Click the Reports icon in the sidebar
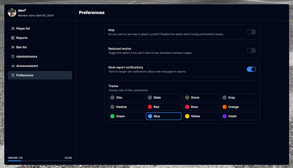Screen dimensions: 293x168 (13, 38)
